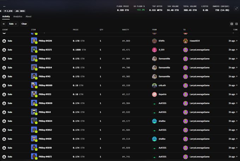240x161 pixels.
Task: Expand the collection stats panel icon
Action: (236, 8)
